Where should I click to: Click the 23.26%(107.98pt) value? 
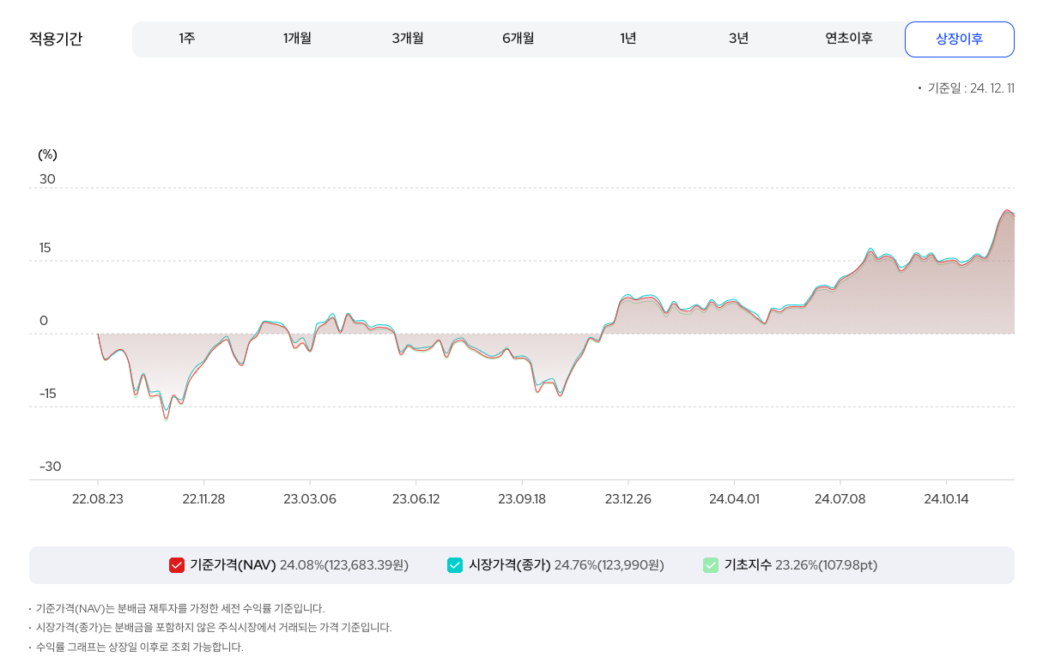827,565
